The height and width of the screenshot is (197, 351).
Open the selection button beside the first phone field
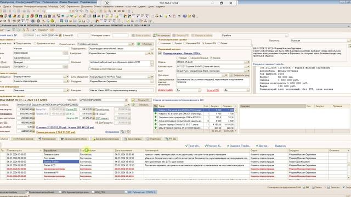point(65,54)
